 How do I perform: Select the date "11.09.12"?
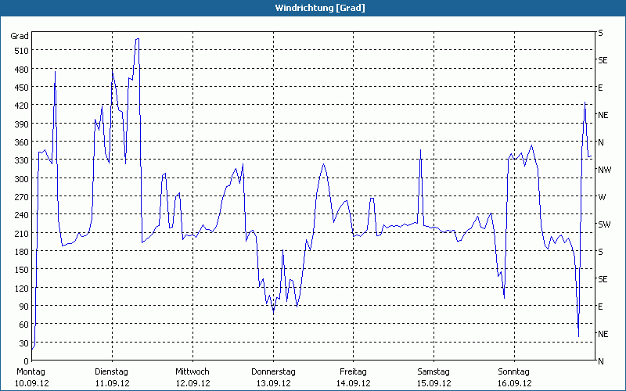click(x=112, y=383)
